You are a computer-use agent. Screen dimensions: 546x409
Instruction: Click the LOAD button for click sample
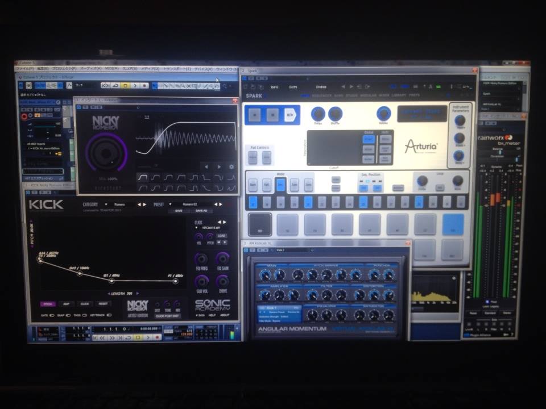point(222,236)
